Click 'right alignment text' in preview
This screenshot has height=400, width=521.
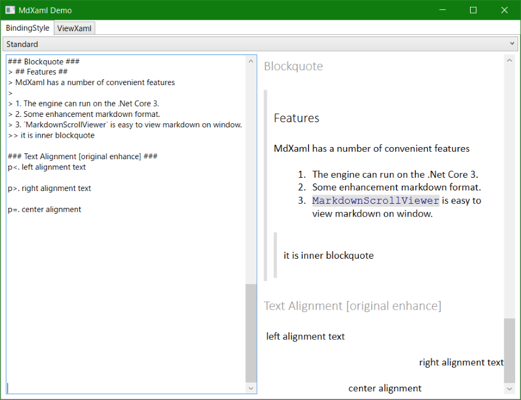tap(461, 362)
